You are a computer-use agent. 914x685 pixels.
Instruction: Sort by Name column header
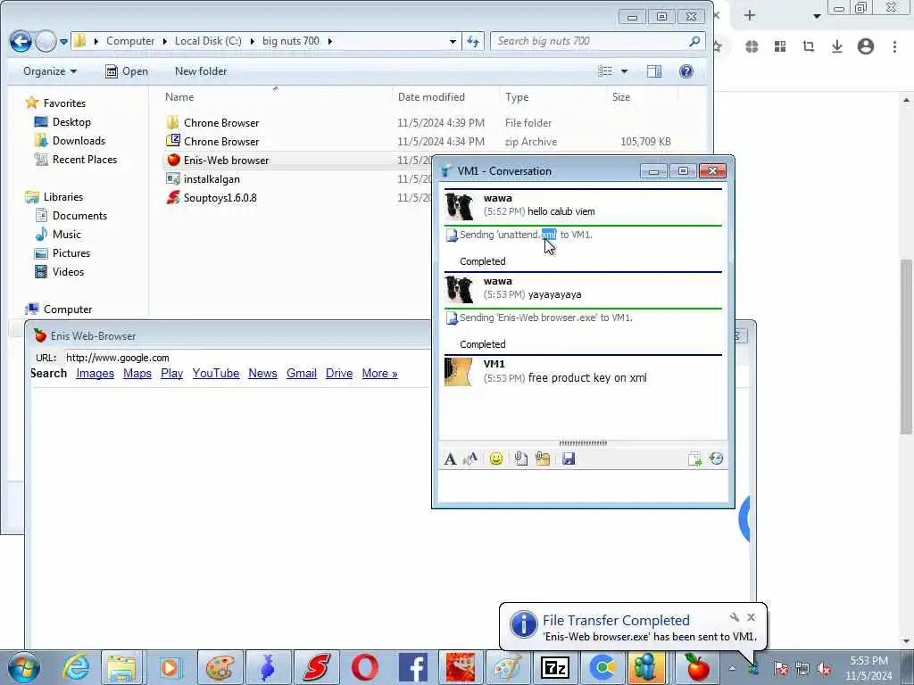point(179,97)
